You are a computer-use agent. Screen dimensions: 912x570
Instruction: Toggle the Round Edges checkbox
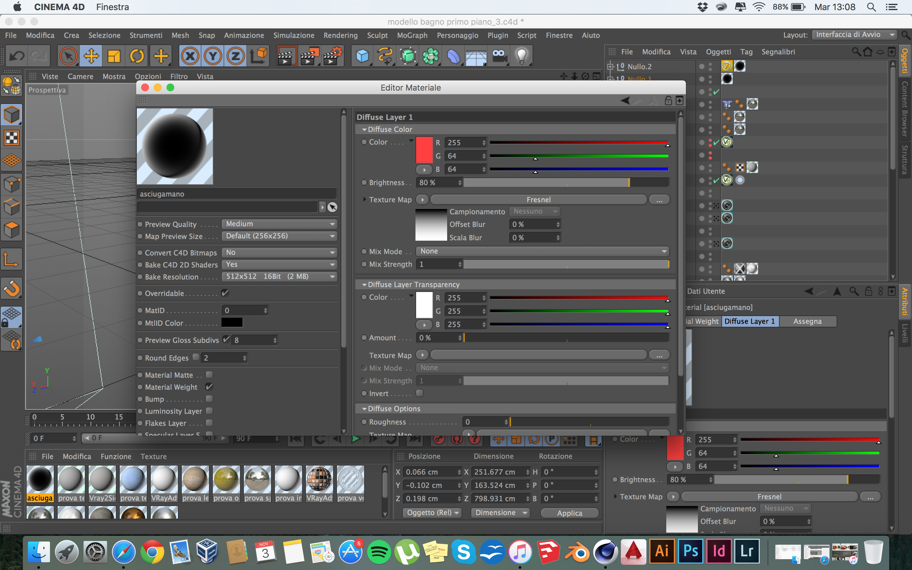click(x=196, y=357)
